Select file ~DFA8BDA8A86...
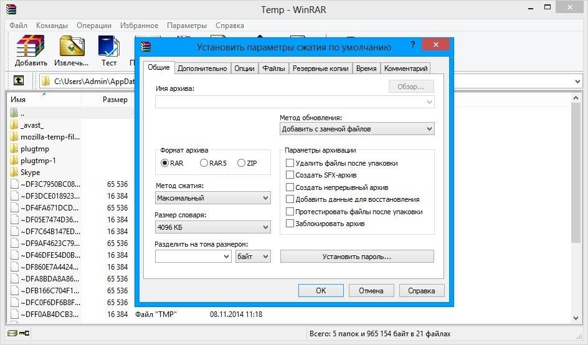This screenshot has width=588, height=345. 45,279
